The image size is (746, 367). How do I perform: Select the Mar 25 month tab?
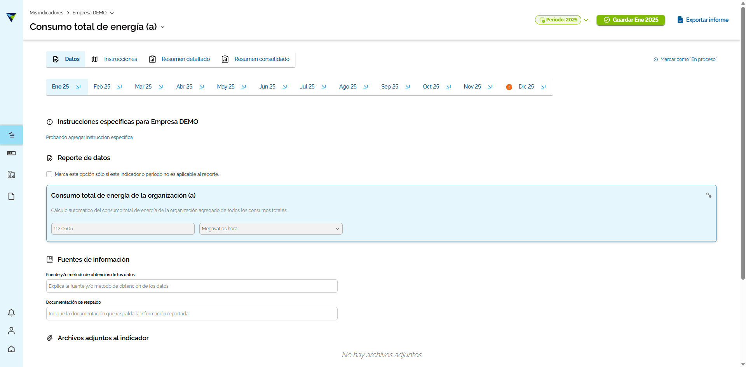click(x=143, y=87)
